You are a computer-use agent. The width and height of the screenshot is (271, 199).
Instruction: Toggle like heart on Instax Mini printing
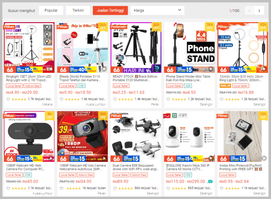tap(222, 188)
